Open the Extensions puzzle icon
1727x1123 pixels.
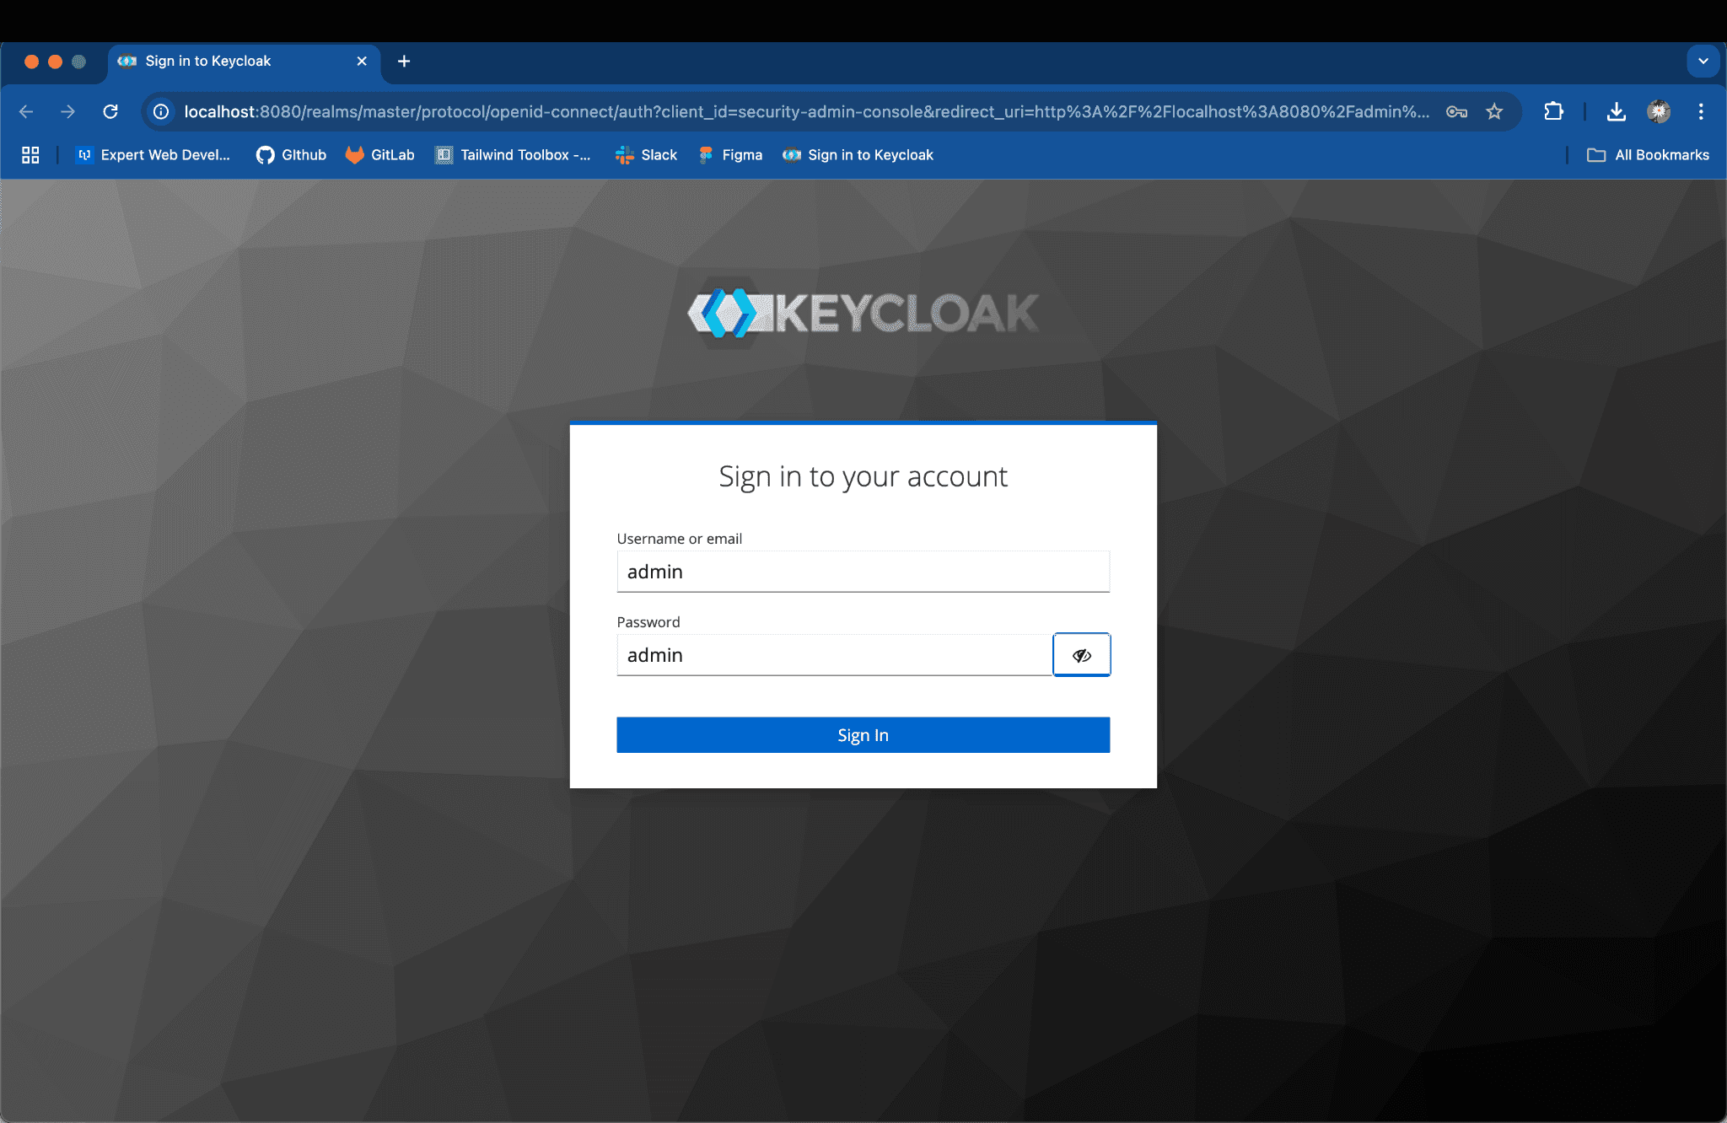pos(1553,111)
